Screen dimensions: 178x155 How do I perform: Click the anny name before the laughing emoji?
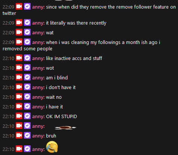(39, 149)
